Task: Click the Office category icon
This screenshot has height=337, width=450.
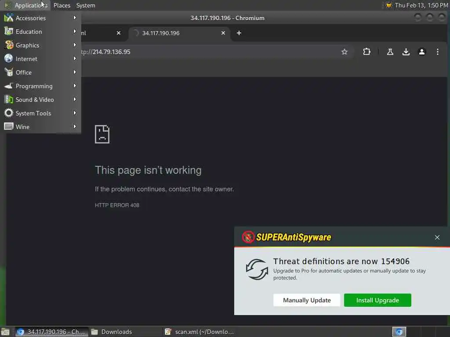Action: tap(9, 72)
